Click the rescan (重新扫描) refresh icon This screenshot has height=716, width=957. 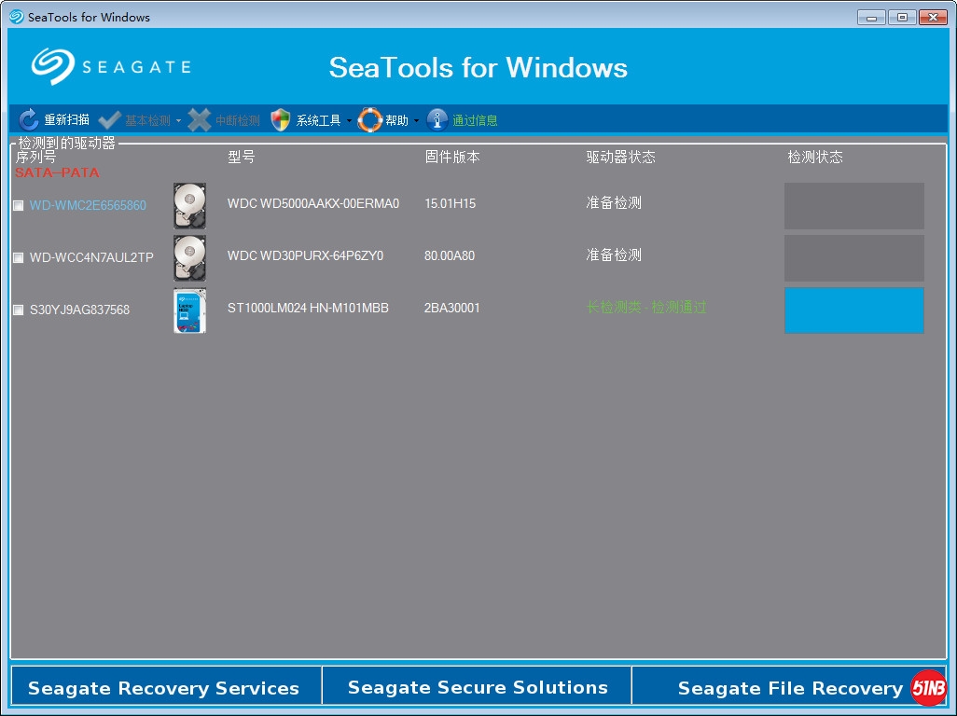point(28,119)
